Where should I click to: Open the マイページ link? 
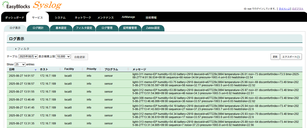284,9
